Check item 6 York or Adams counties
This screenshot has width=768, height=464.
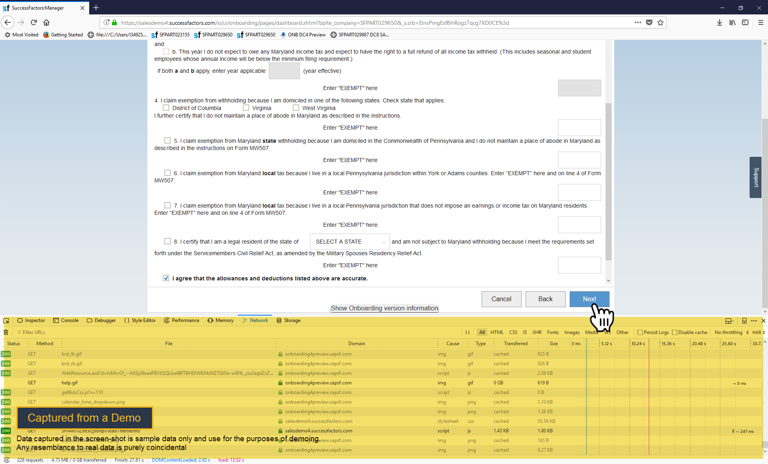(x=168, y=173)
